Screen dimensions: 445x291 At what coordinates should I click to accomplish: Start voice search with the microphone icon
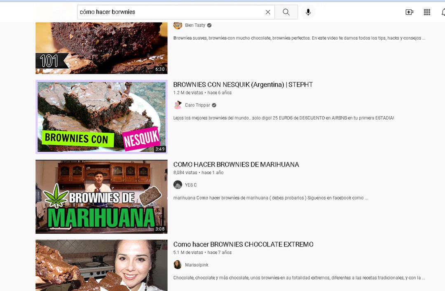(308, 12)
